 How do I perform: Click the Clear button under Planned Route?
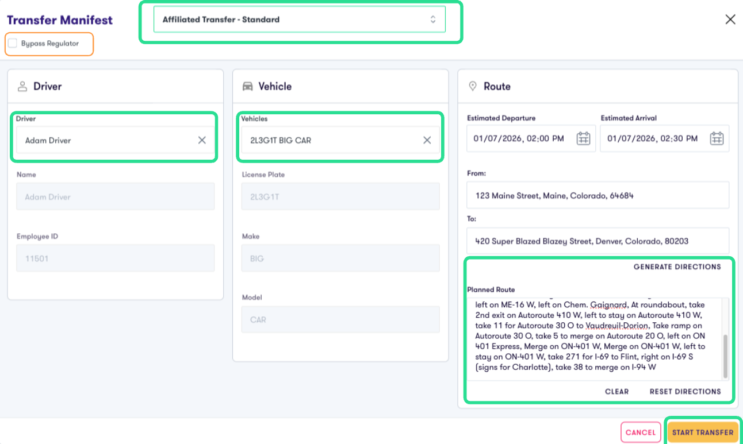(x=616, y=391)
